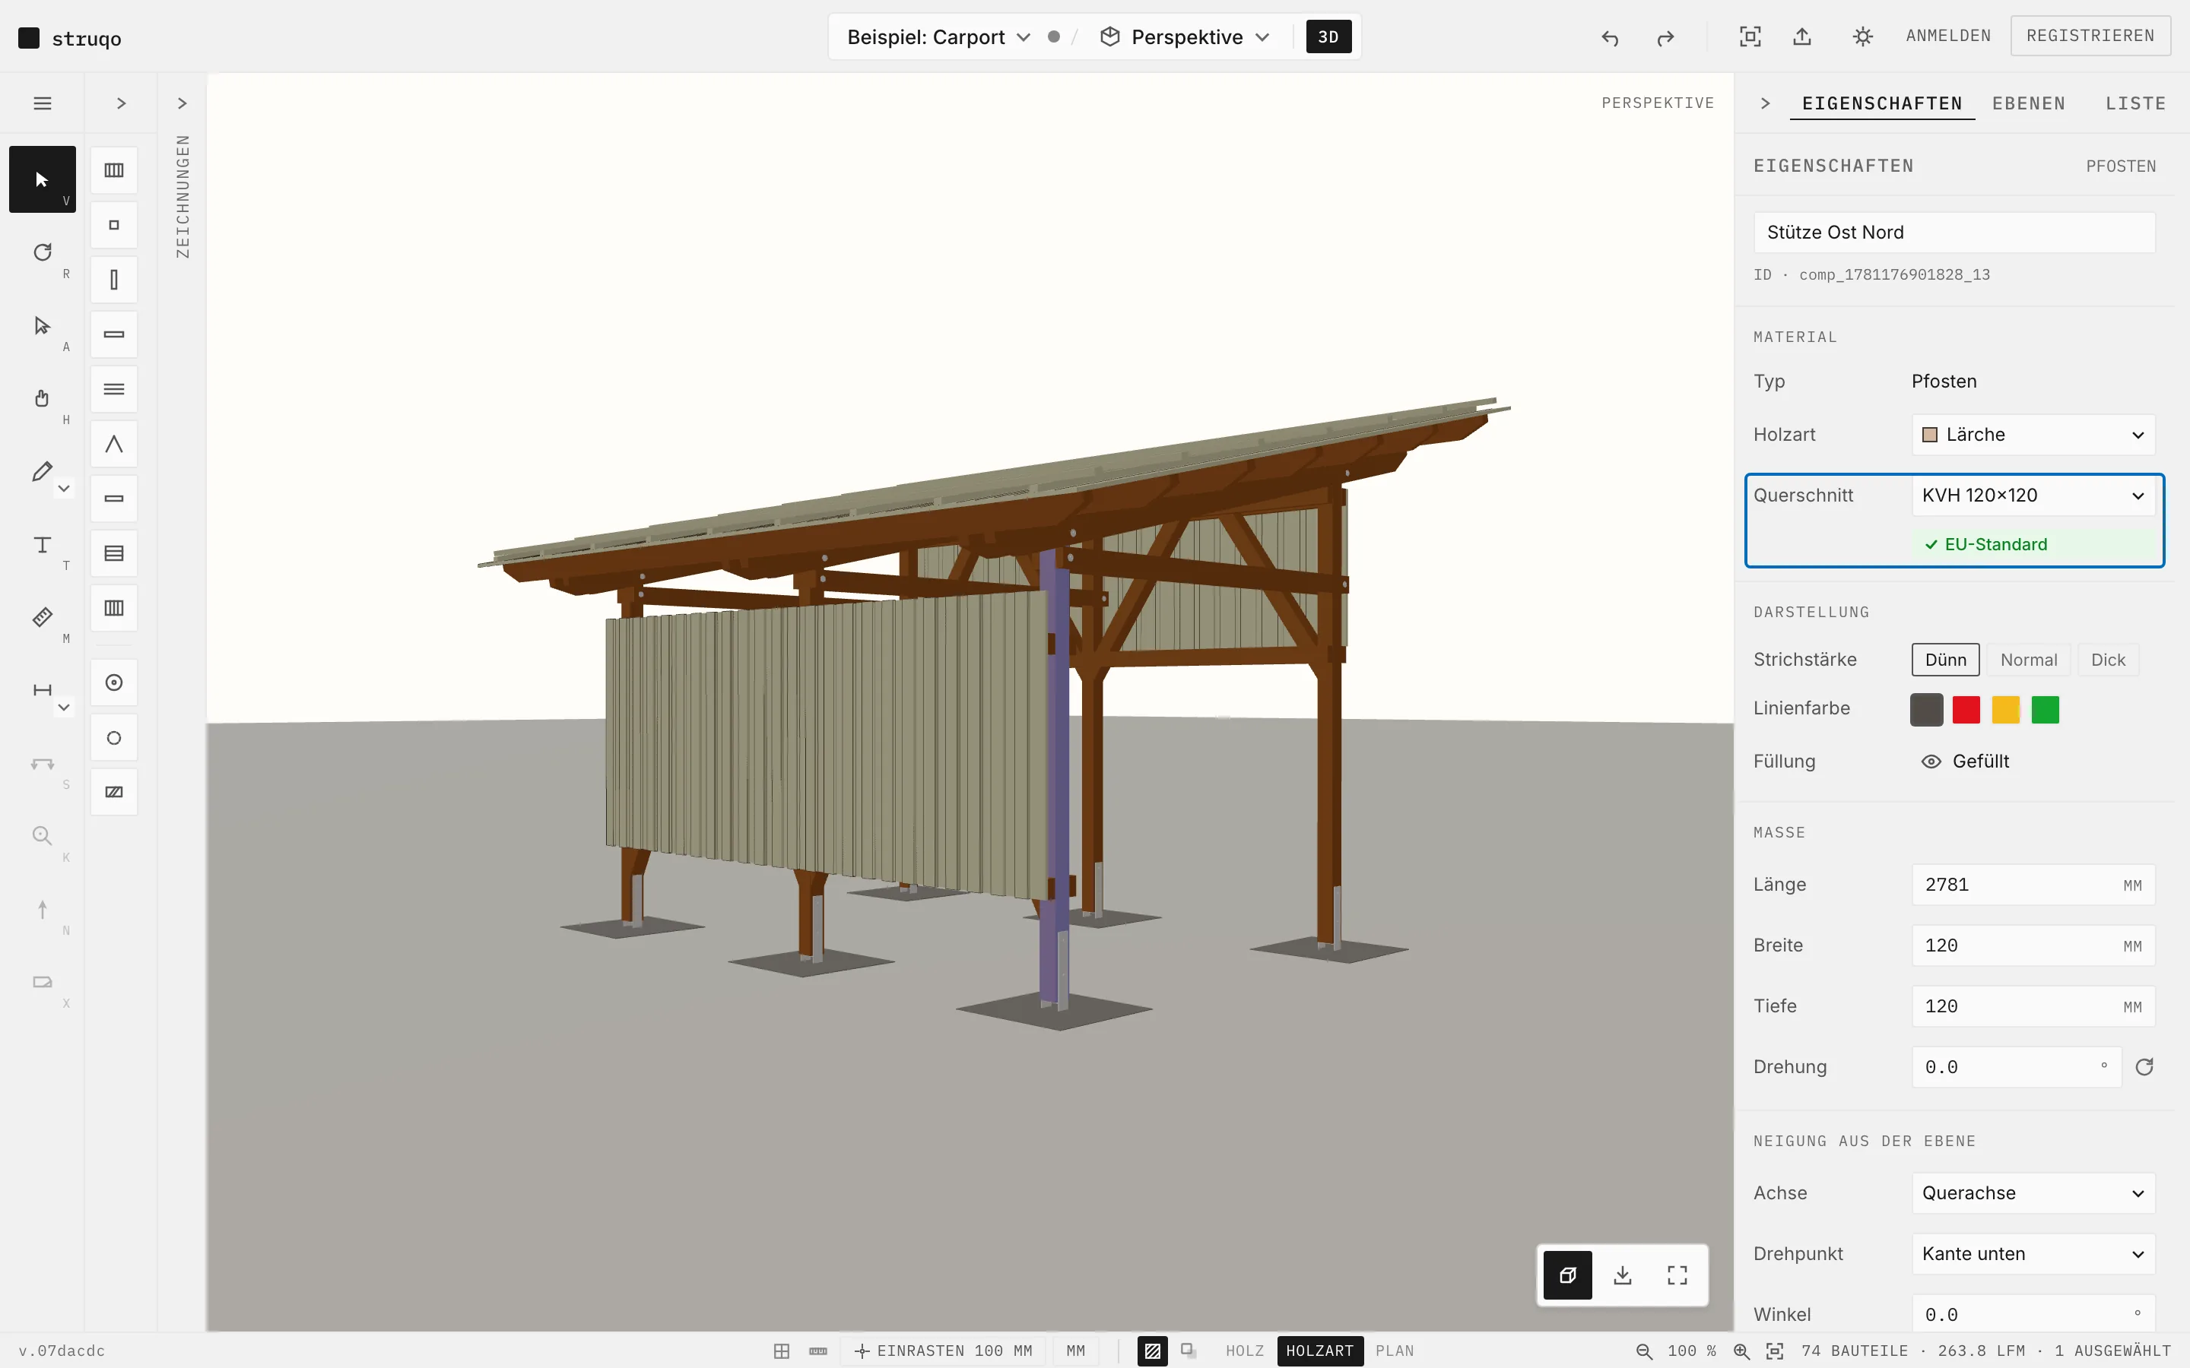Image resolution: width=2190 pixels, height=1368 pixels.
Task: Open the Beispiel: Carport project dropdown
Action: (938, 37)
